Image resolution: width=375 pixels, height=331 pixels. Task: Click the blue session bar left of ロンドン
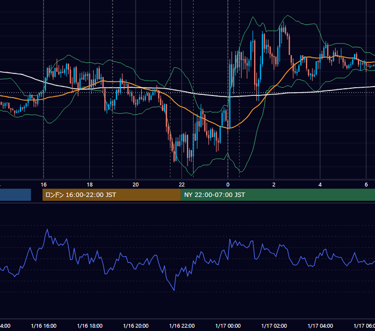[15, 195]
